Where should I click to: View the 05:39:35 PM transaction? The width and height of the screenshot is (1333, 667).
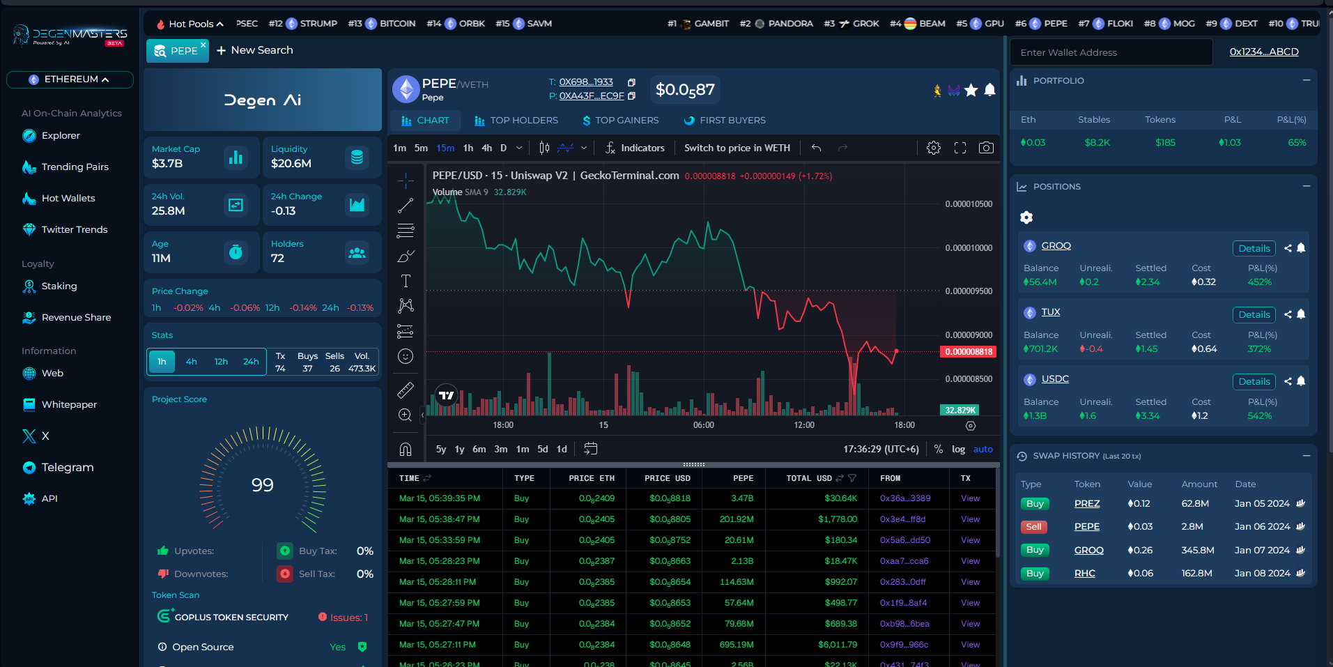pos(971,498)
